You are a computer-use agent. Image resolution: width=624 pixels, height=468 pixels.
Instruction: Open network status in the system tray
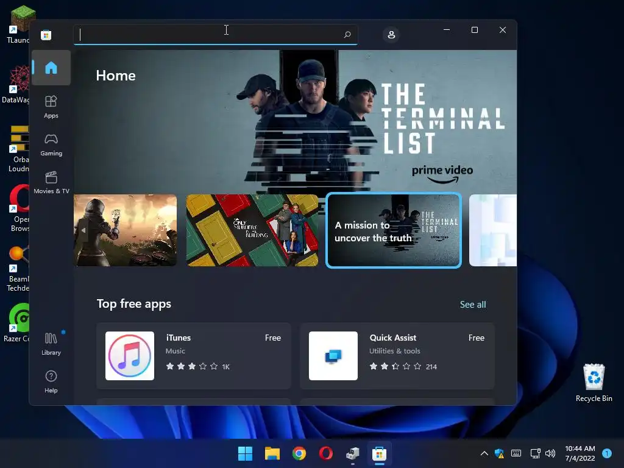click(535, 453)
